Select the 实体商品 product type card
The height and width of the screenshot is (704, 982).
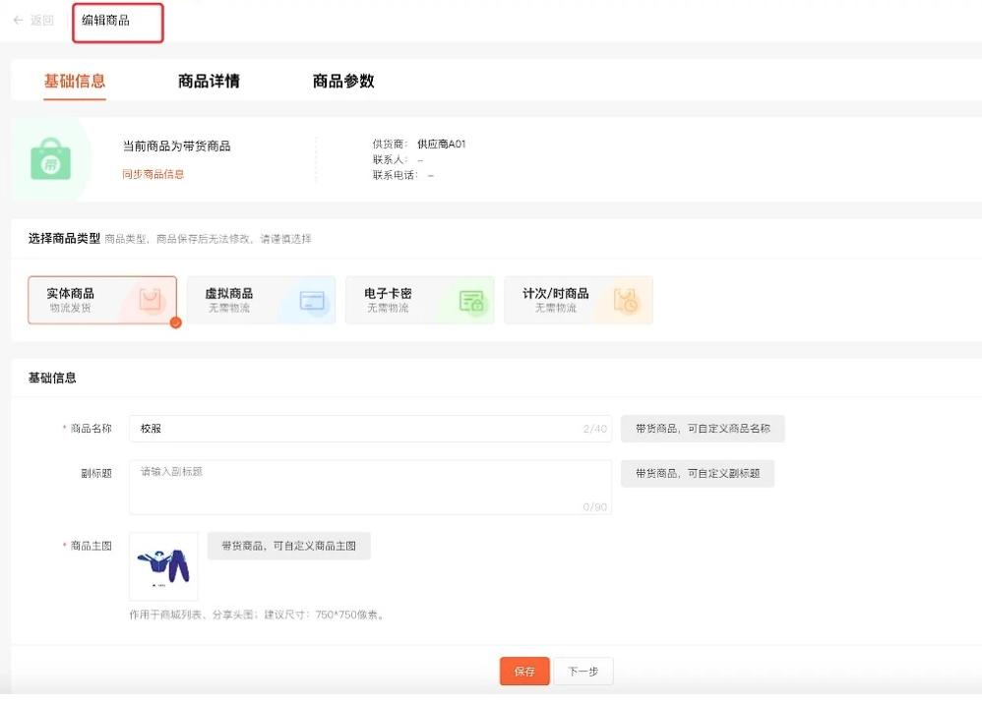(x=102, y=300)
